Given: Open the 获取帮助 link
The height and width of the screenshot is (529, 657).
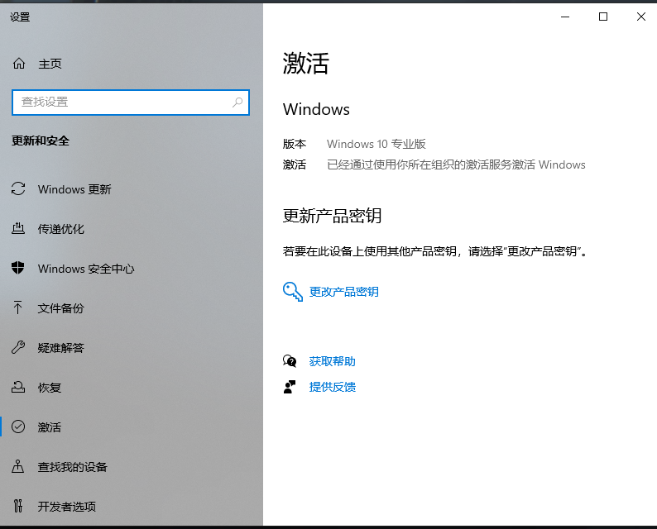Looking at the screenshot, I should (x=333, y=361).
